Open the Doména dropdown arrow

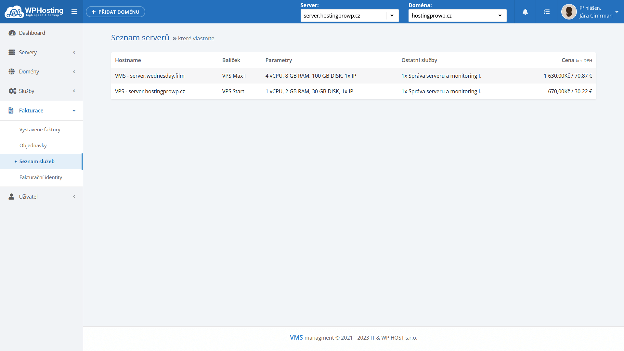point(500,16)
